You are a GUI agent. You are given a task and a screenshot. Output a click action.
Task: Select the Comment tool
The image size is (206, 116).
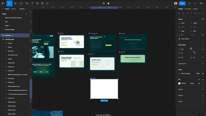pyautogui.click(x=47, y=4)
